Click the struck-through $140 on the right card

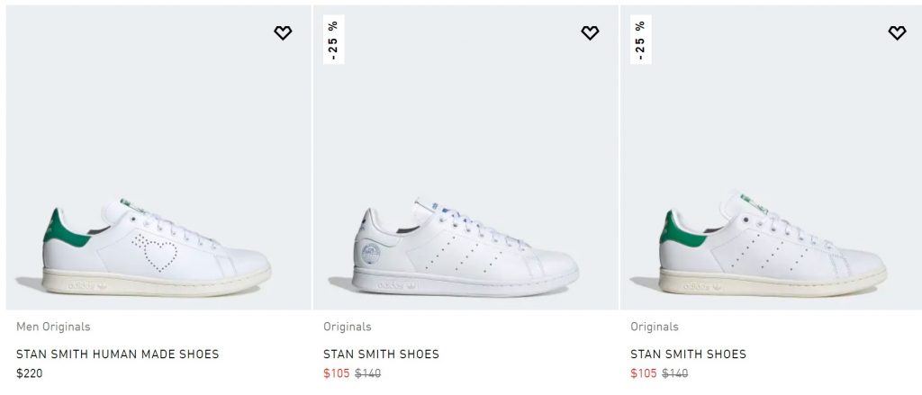[x=674, y=373]
